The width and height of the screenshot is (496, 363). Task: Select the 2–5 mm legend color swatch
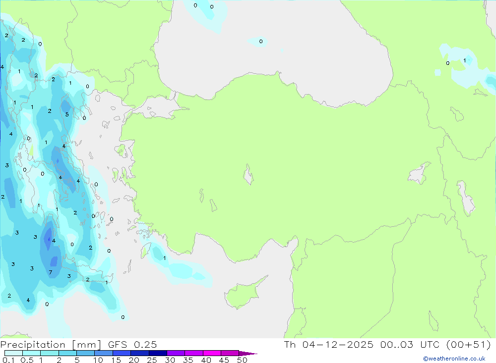(x=67, y=353)
